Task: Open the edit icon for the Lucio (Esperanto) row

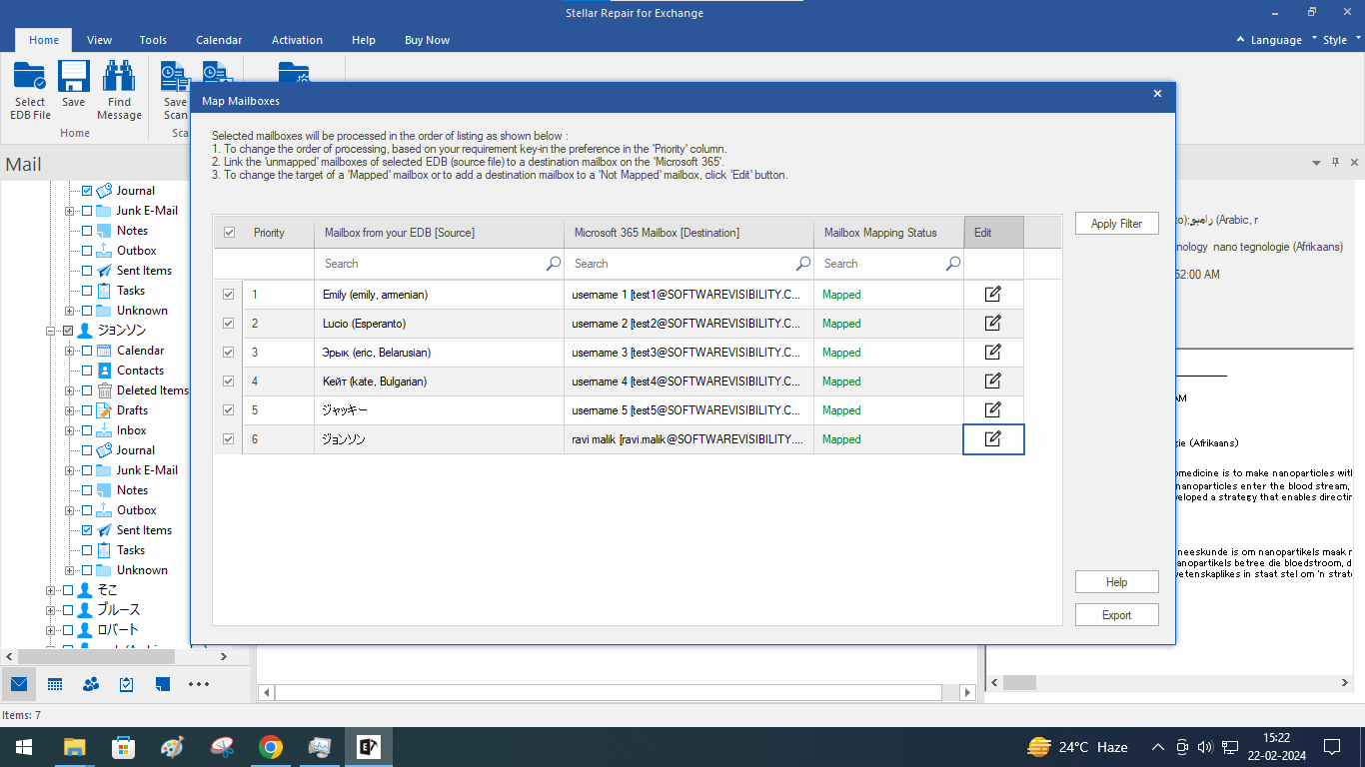Action: (x=993, y=324)
